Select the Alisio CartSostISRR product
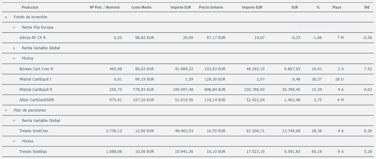 pos(37,100)
